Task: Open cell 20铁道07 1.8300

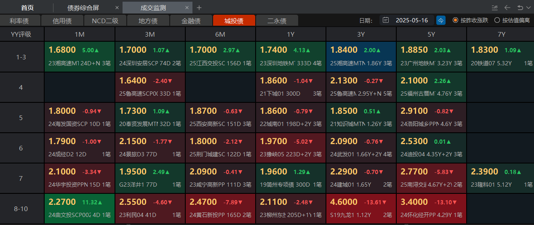Action: click(501, 57)
